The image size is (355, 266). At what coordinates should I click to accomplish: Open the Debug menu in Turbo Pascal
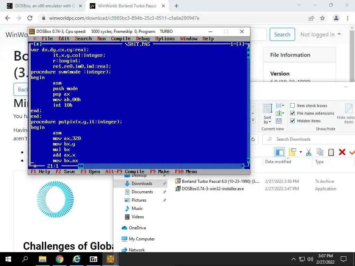point(143,39)
